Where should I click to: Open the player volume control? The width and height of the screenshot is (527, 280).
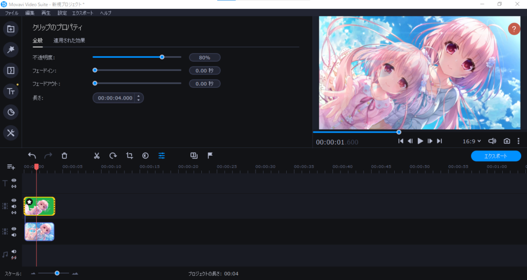(492, 141)
